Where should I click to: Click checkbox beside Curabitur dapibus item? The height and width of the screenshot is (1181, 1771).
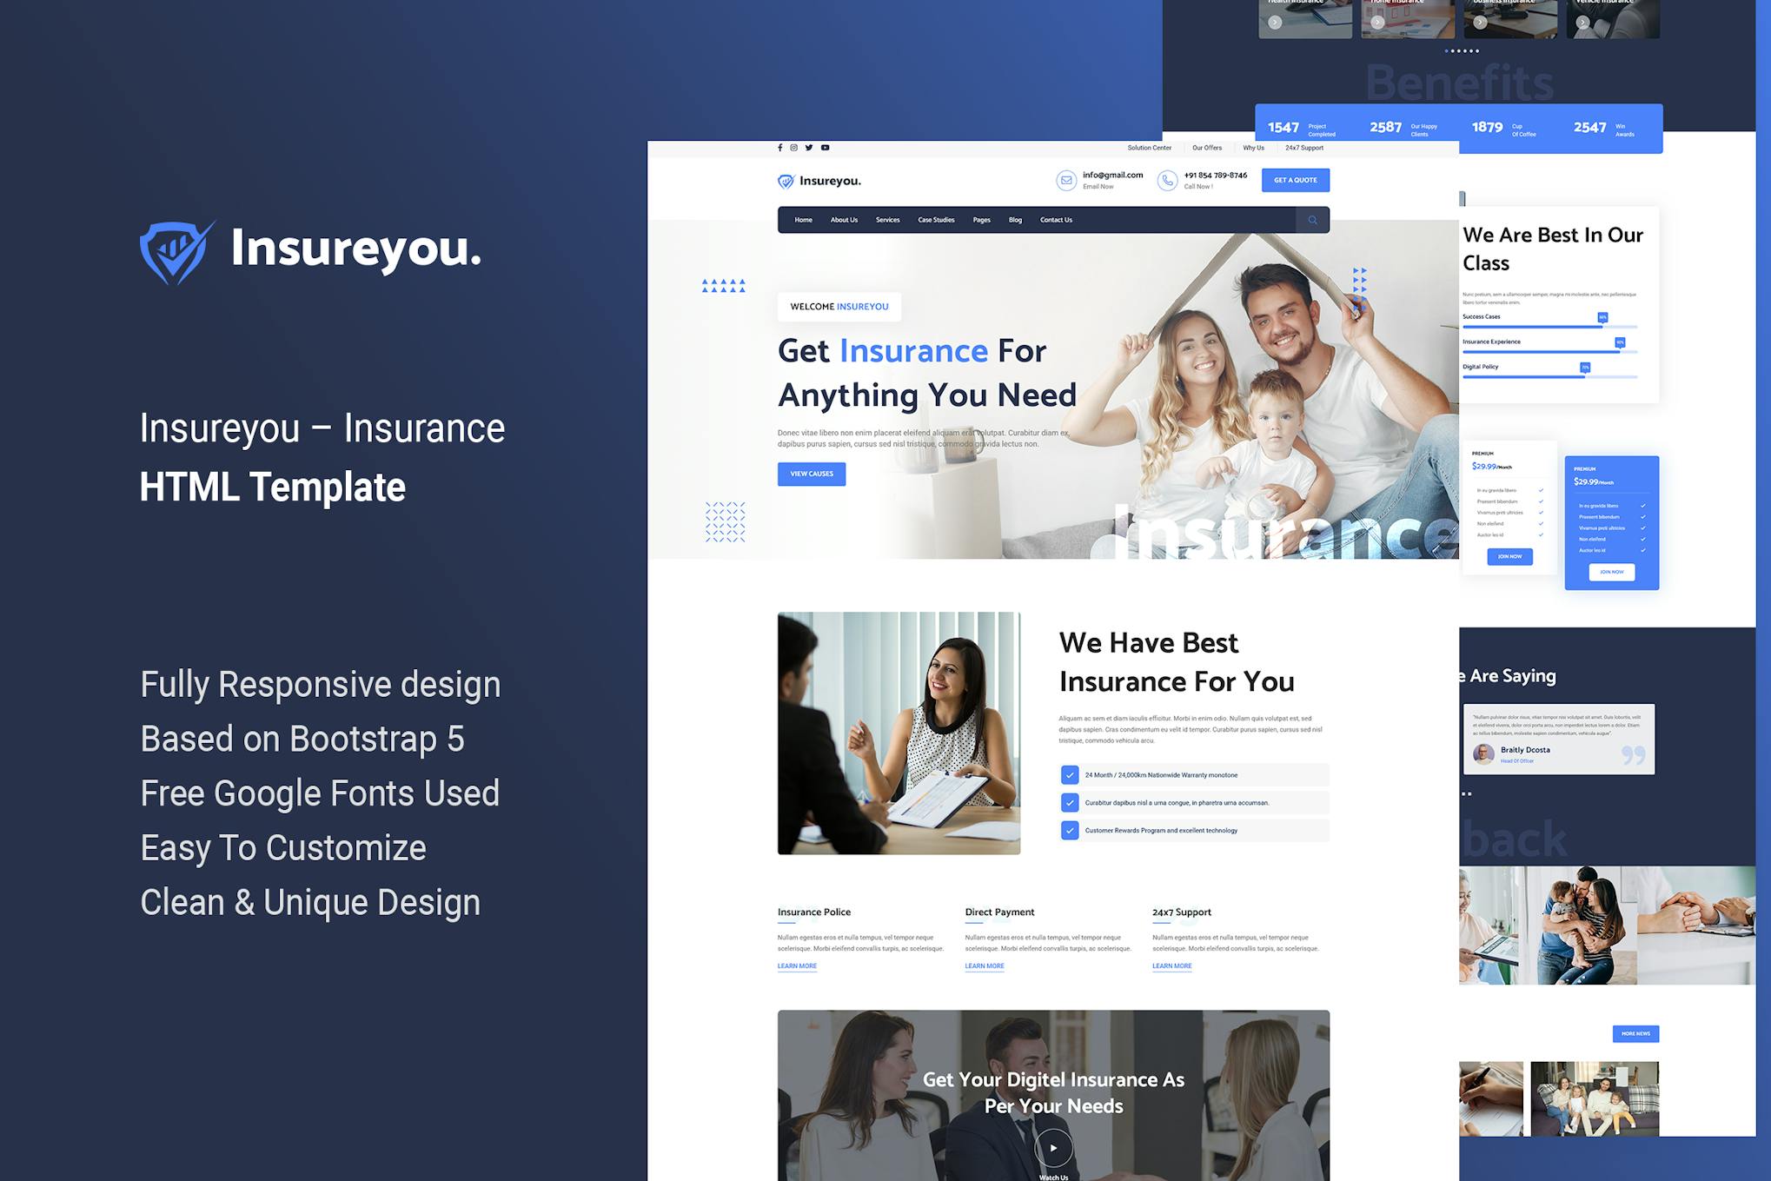pos(1070,803)
